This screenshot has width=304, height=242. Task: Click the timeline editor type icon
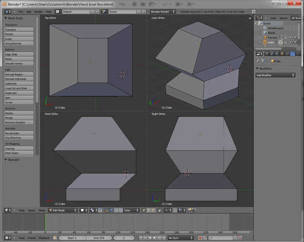(x=7, y=238)
